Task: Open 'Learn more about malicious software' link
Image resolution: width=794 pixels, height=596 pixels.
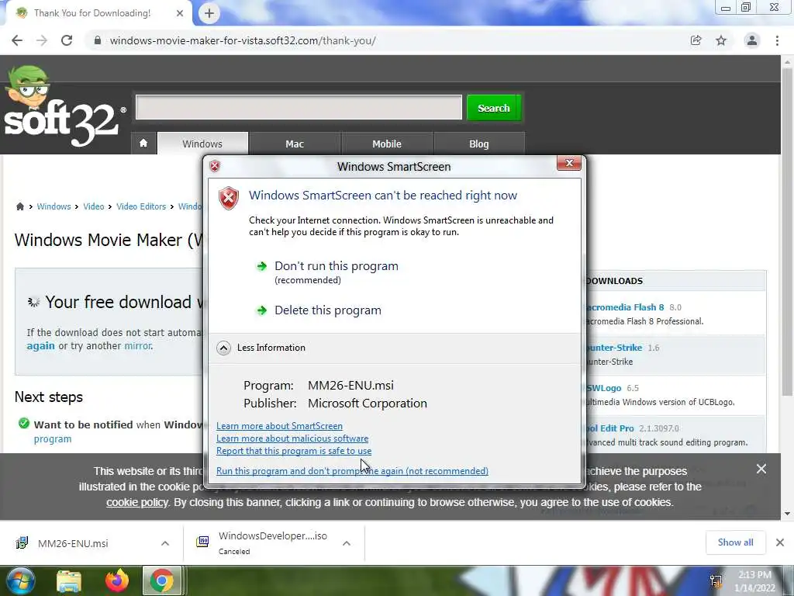Action: pos(292,438)
